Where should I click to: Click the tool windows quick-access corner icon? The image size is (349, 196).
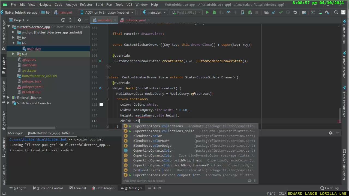tap(4, 194)
